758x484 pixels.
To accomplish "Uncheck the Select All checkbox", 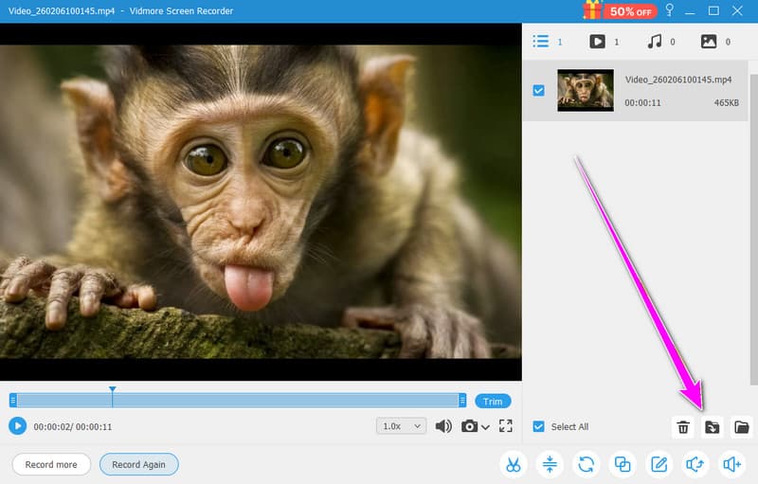I will pyautogui.click(x=539, y=426).
